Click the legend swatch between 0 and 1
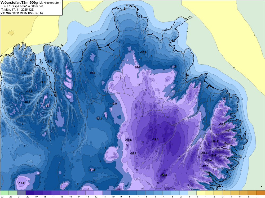The image size is (265, 198). pyautogui.click(x=201, y=193)
